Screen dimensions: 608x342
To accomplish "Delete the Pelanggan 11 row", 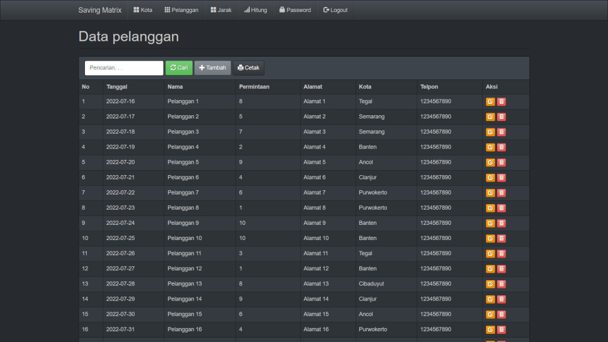I will [502, 253].
